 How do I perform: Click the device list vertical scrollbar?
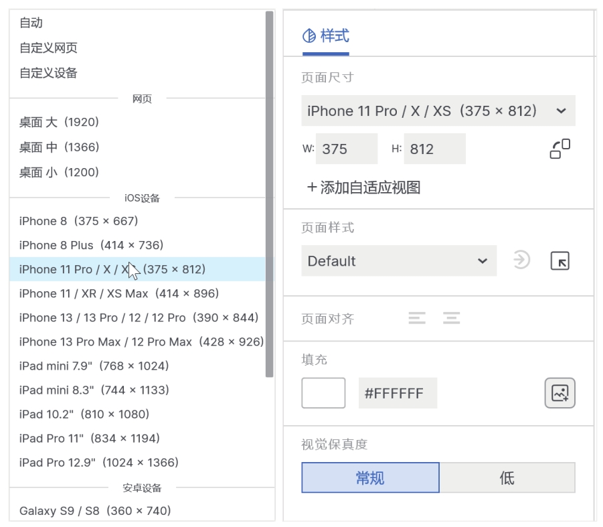pyautogui.click(x=269, y=194)
